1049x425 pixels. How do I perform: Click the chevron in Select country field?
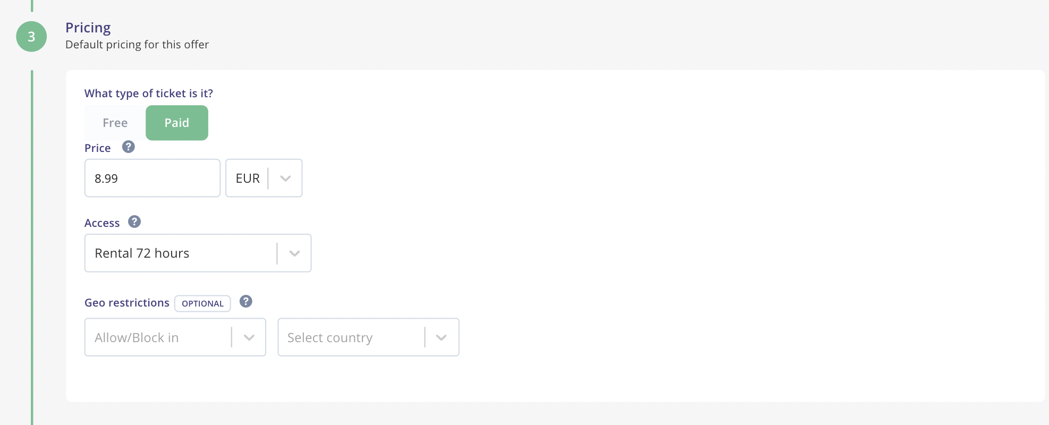(441, 337)
